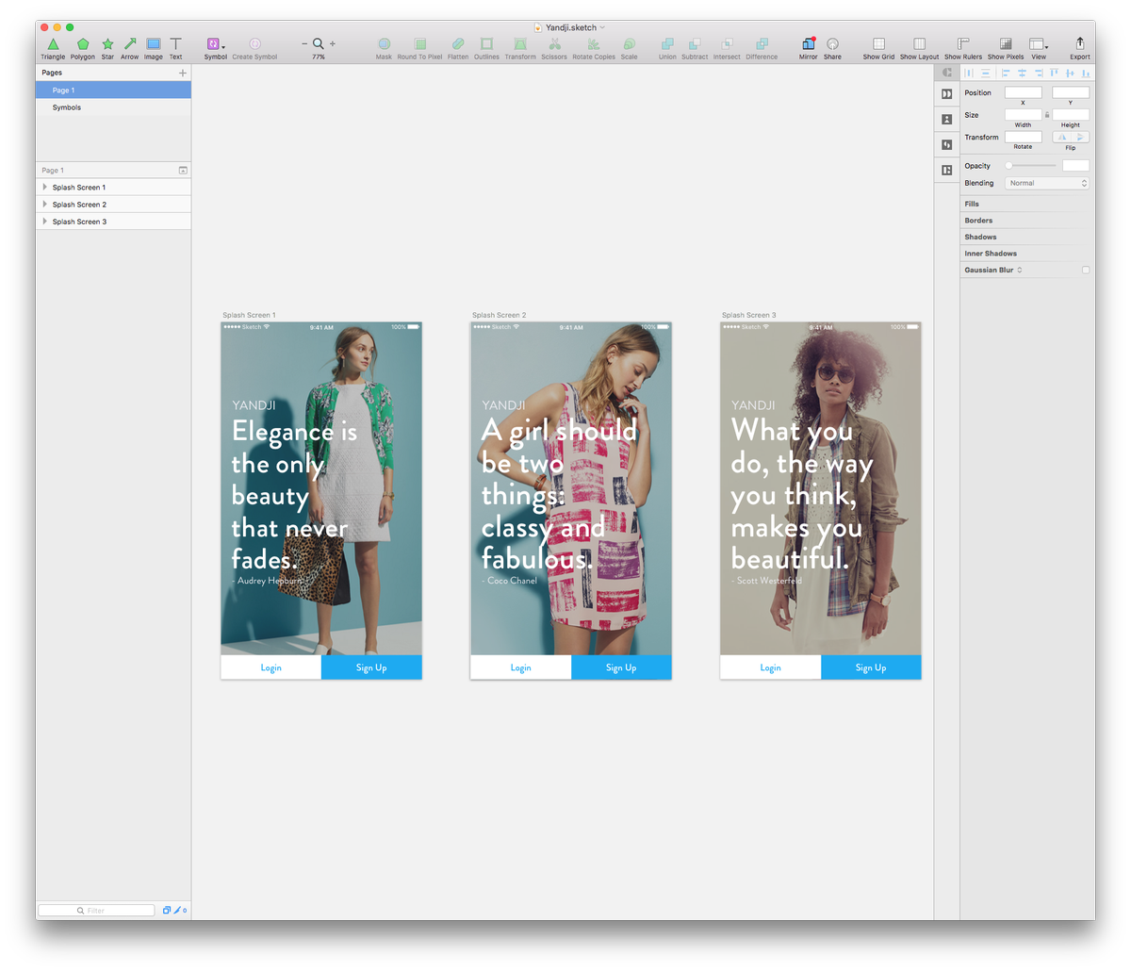Screen dimensions: 1131x971
Task: Open the Mirror preview tool
Action: 808,43
